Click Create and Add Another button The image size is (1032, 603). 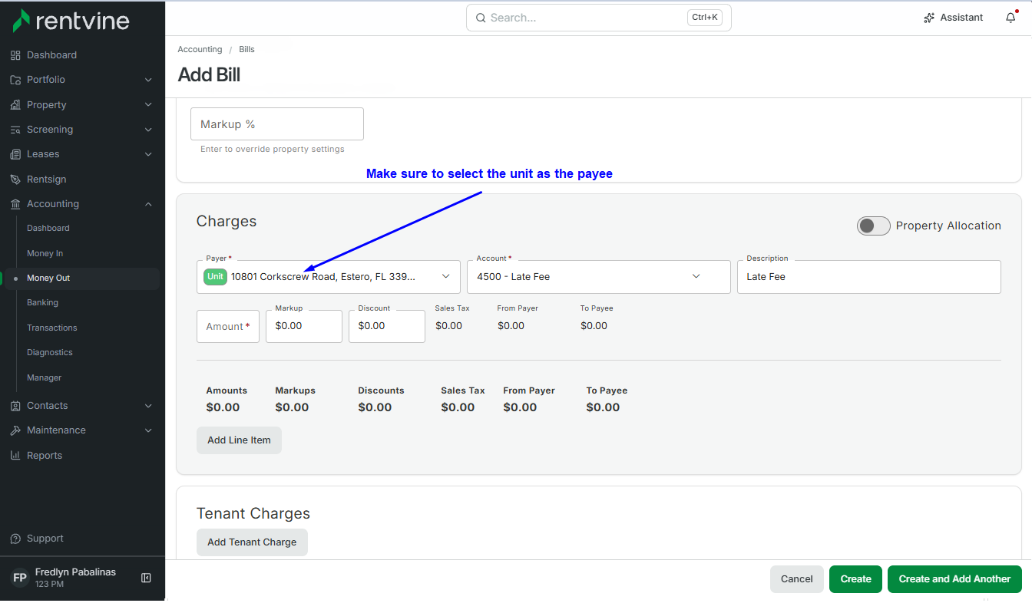tap(954, 579)
